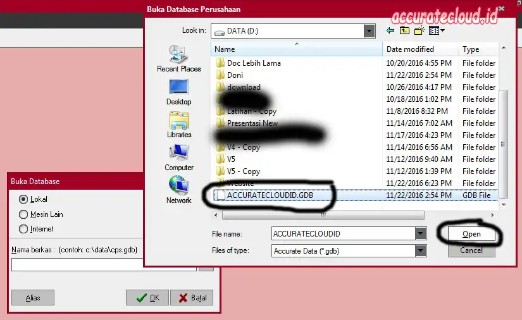Click the File name input field
The image size is (522, 320).
[344, 233]
